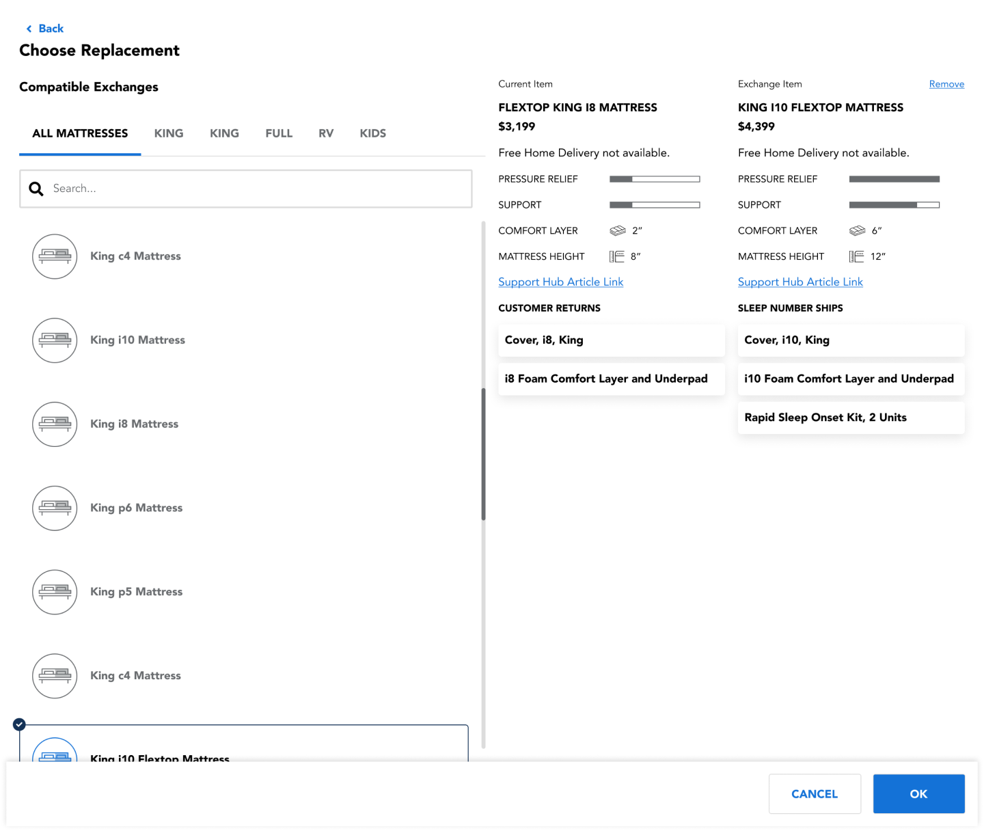Click current item mattress height icon
984x831 pixels.
(617, 256)
